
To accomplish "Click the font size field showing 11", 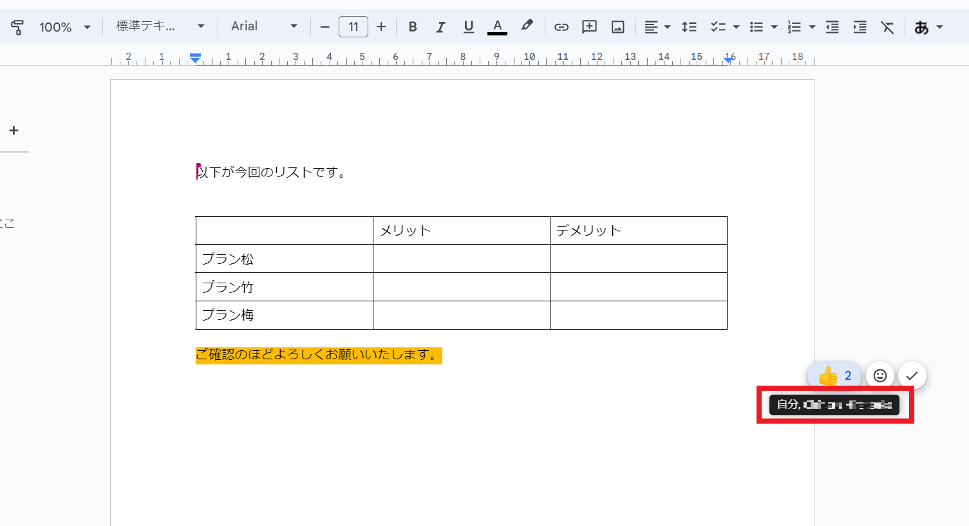I will tap(353, 26).
